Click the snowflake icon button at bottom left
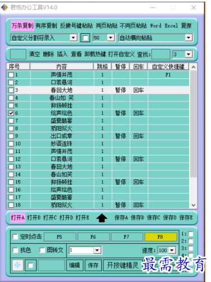 (17, 265)
